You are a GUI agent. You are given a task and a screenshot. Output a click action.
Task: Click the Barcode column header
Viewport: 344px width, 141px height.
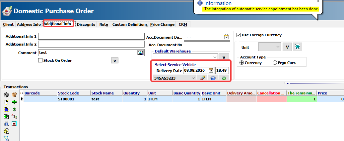(x=40, y=93)
